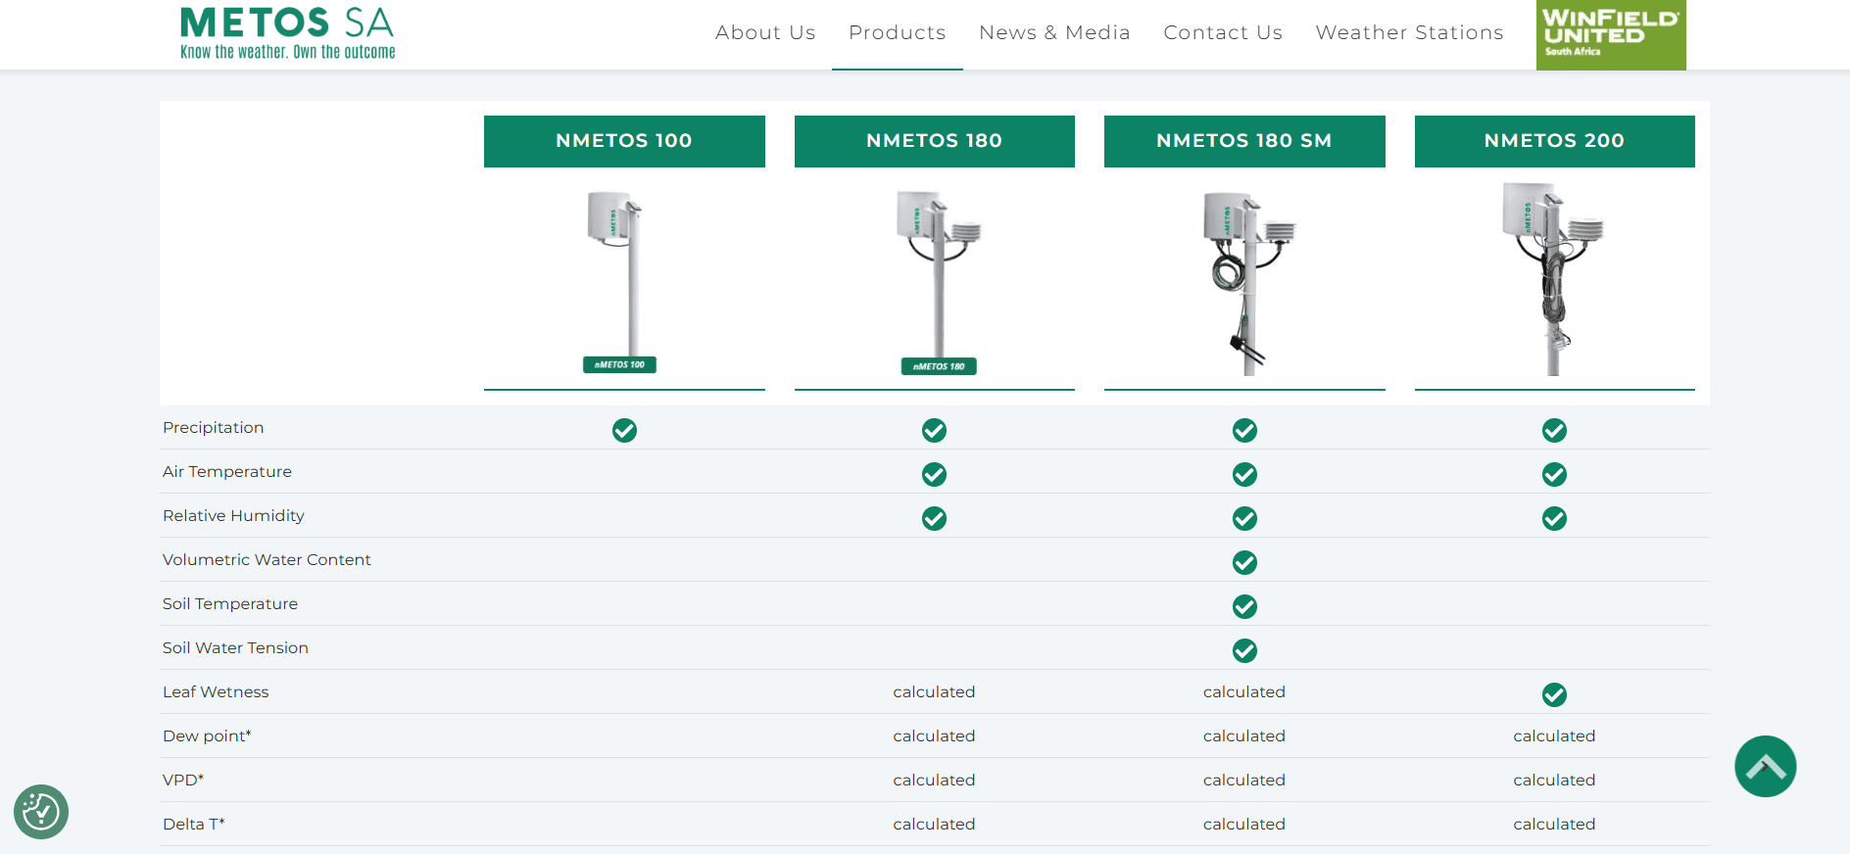Click the Soil Temperature row label
1850x854 pixels.
click(x=230, y=603)
